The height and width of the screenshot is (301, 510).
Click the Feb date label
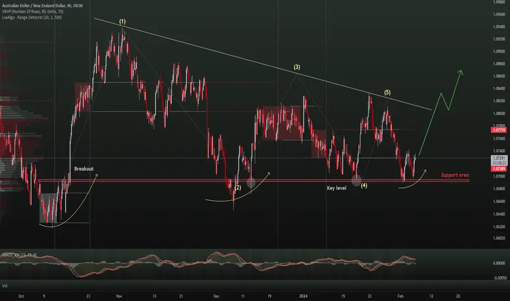[401, 296]
